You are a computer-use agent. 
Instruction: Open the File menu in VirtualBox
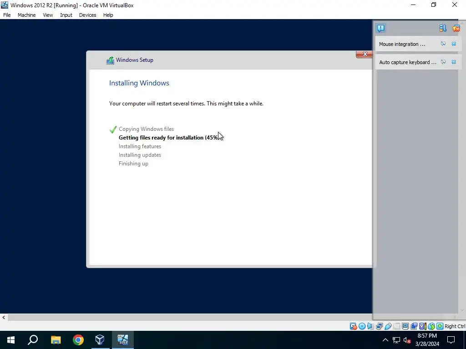click(7, 15)
